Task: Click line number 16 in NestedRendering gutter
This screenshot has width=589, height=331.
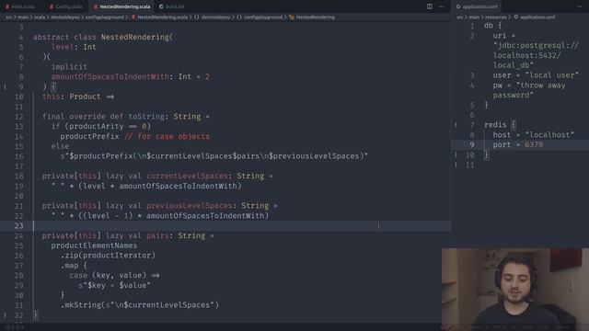Action: [18, 156]
